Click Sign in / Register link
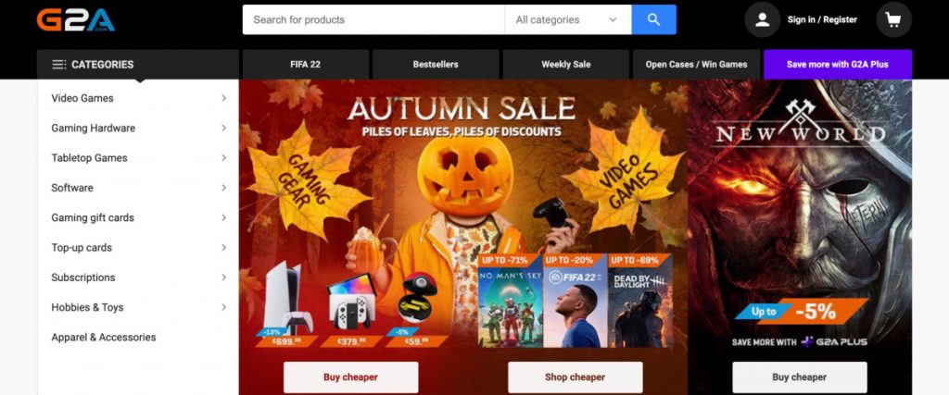 pos(822,20)
